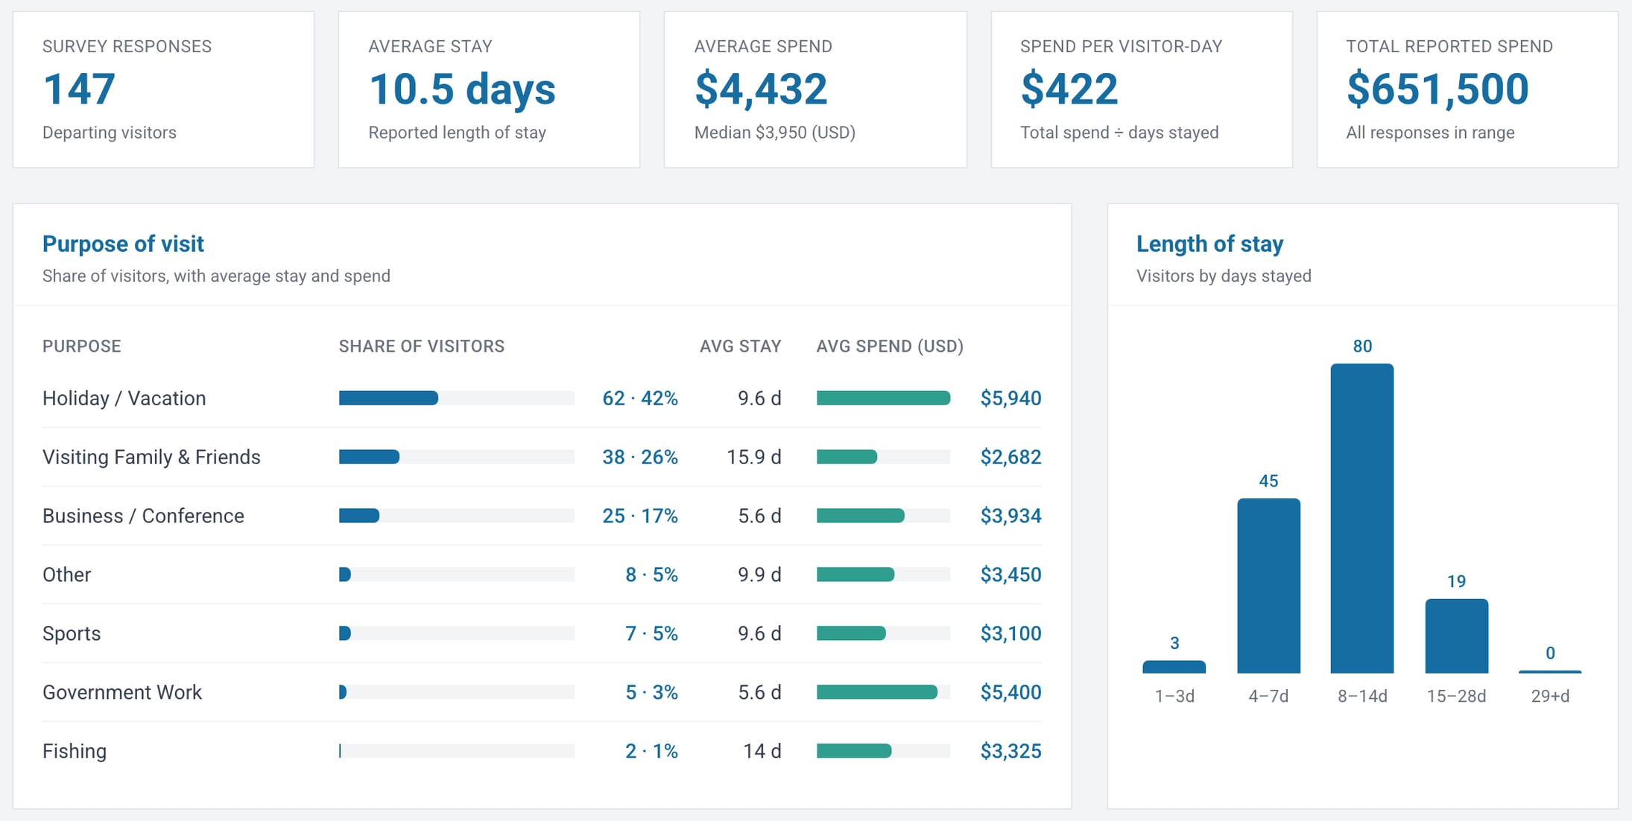1632x821 pixels.
Task: Click the 29+d axis label
Action: 1550,697
